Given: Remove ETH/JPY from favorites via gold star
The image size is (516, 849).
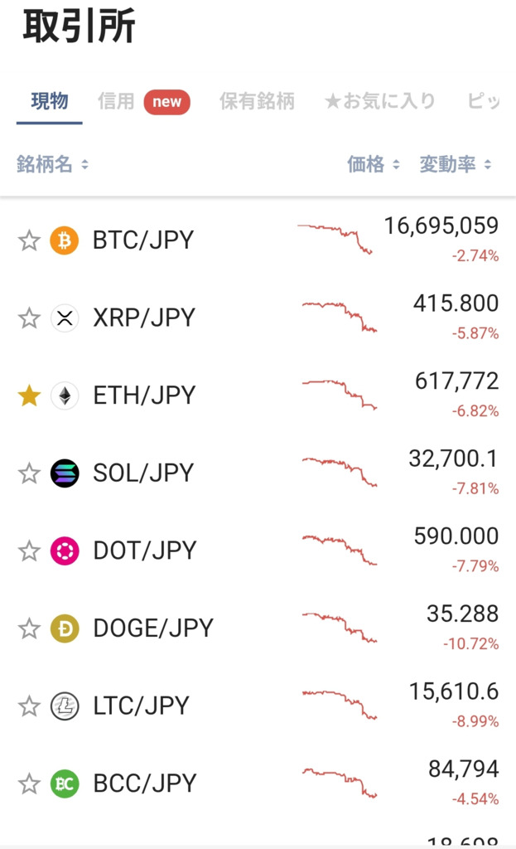Looking at the screenshot, I should click(x=29, y=395).
